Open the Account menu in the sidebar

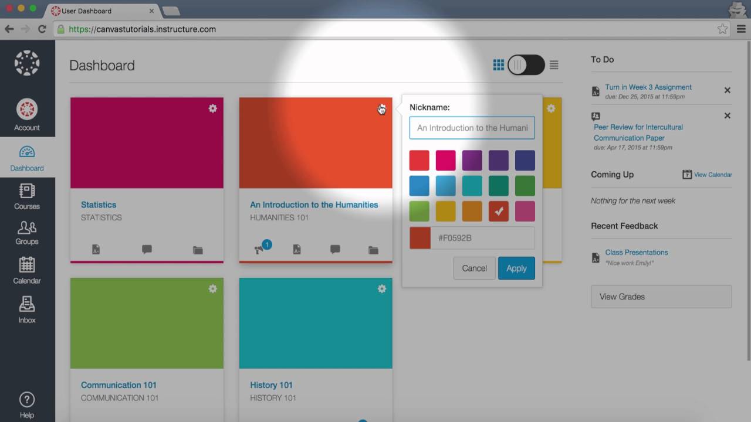click(27, 114)
